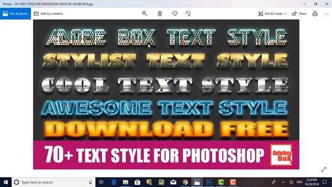The height and width of the screenshot is (187, 332).
Task: Select the Photos app taskbar icon
Action: pos(197,182)
